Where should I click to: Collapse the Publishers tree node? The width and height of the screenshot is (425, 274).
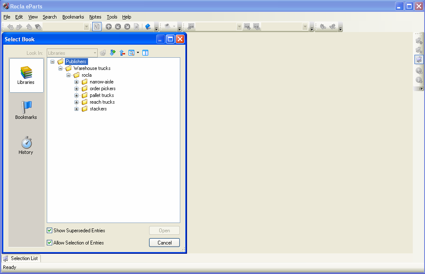52,62
